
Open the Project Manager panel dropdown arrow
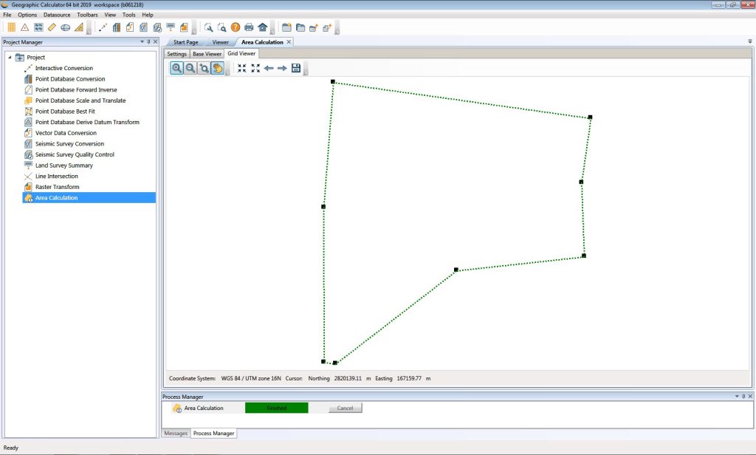pos(142,42)
